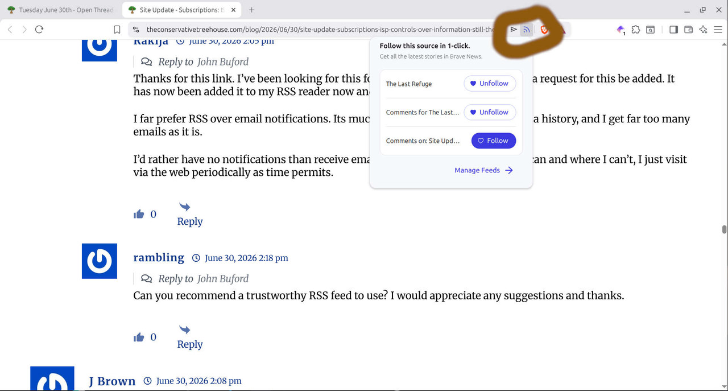Click the RSS feed icon in address bar
This screenshot has height=391, width=728.
click(527, 30)
